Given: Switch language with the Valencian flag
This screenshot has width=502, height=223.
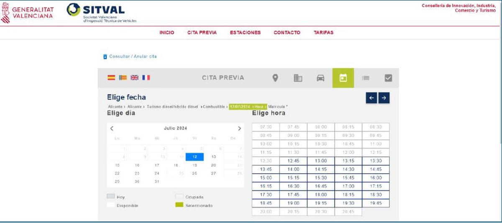Looking at the screenshot, I should click(x=123, y=78).
